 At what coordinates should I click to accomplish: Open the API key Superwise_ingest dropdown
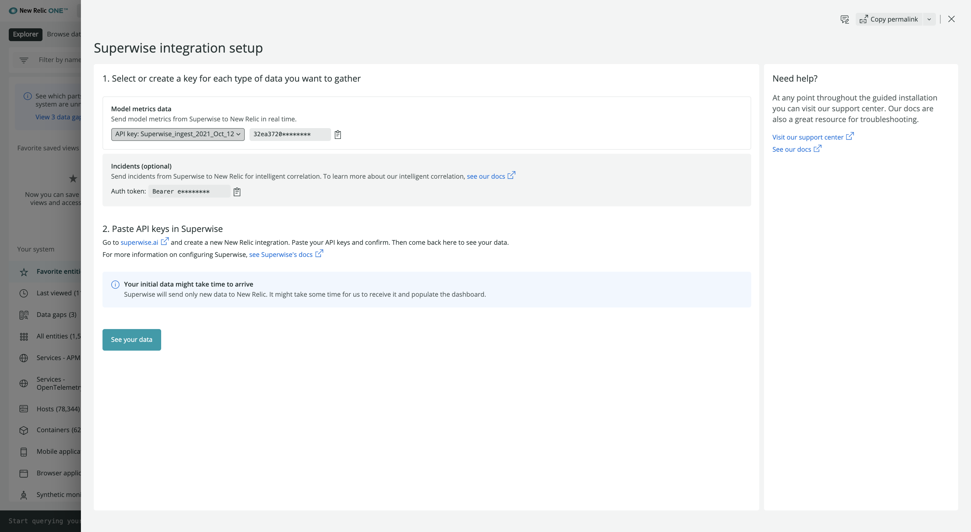coord(178,134)
